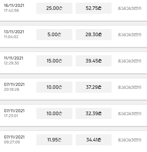Open the 13/11/2021 11:04:02 entry
The height and width of the screenshot is (152, 147).
[73, 37]
